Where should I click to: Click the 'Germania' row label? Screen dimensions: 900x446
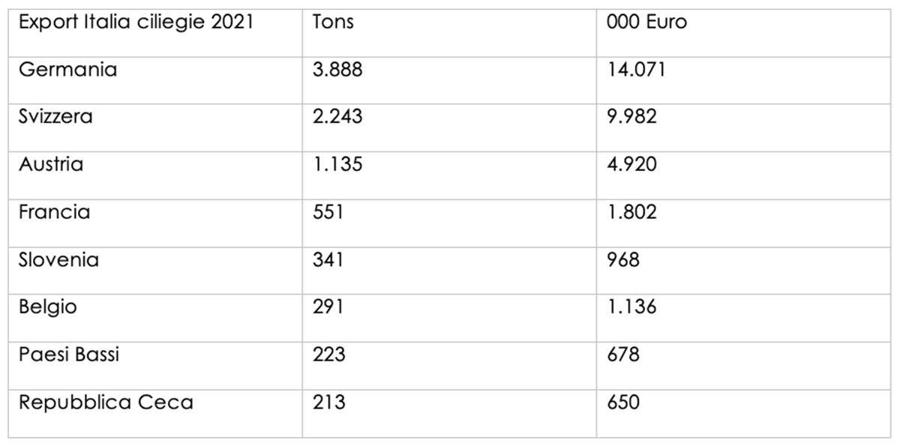(x=156, y=80)
